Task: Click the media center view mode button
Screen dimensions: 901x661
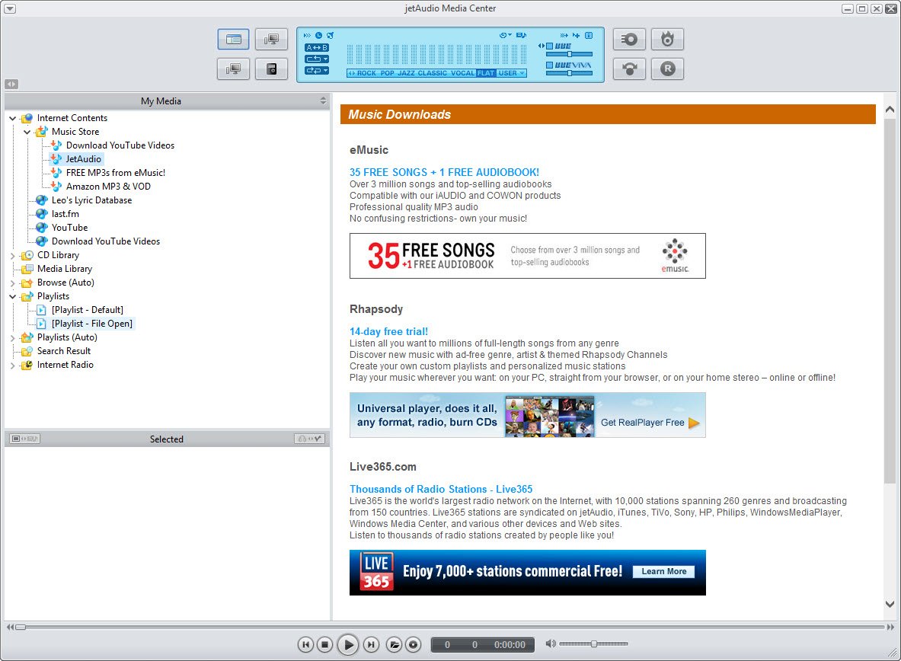Action: 233,39
